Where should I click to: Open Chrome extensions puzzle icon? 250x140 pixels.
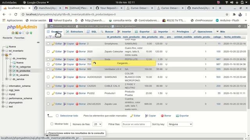[234, 14]
